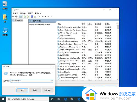
Task: Sort by the 名称 column header
Action: pos(69,24)
